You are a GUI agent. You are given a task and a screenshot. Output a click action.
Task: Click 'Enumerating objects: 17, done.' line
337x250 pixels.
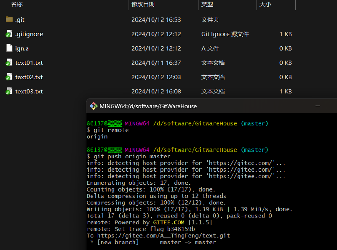point(139,183)
